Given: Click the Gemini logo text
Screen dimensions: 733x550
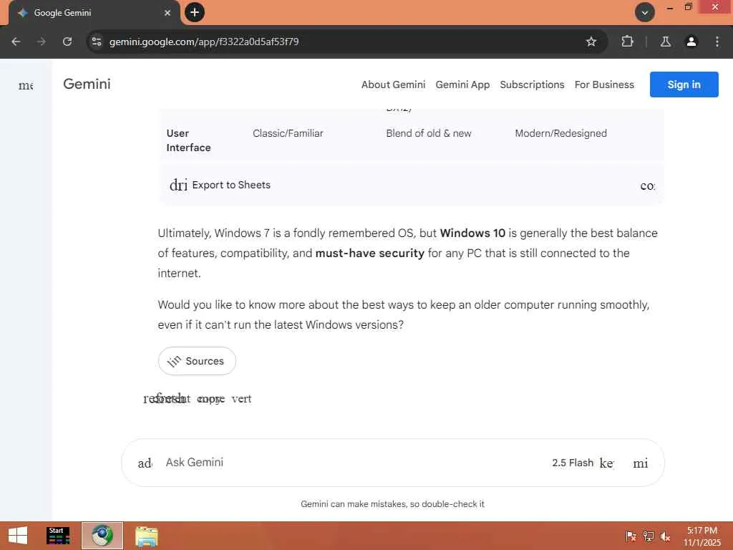Looking at the screenshot, I should [87, 85].
